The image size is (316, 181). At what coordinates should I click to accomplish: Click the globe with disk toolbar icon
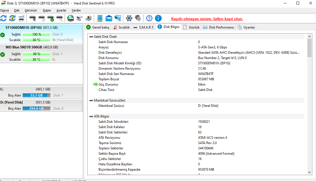click(70, 18)
